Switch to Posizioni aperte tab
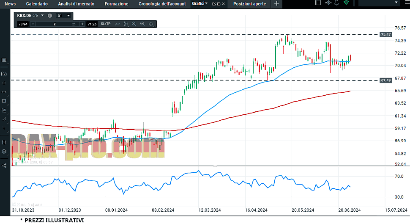This screenshot has height=224, width=410. pos(249,4)
